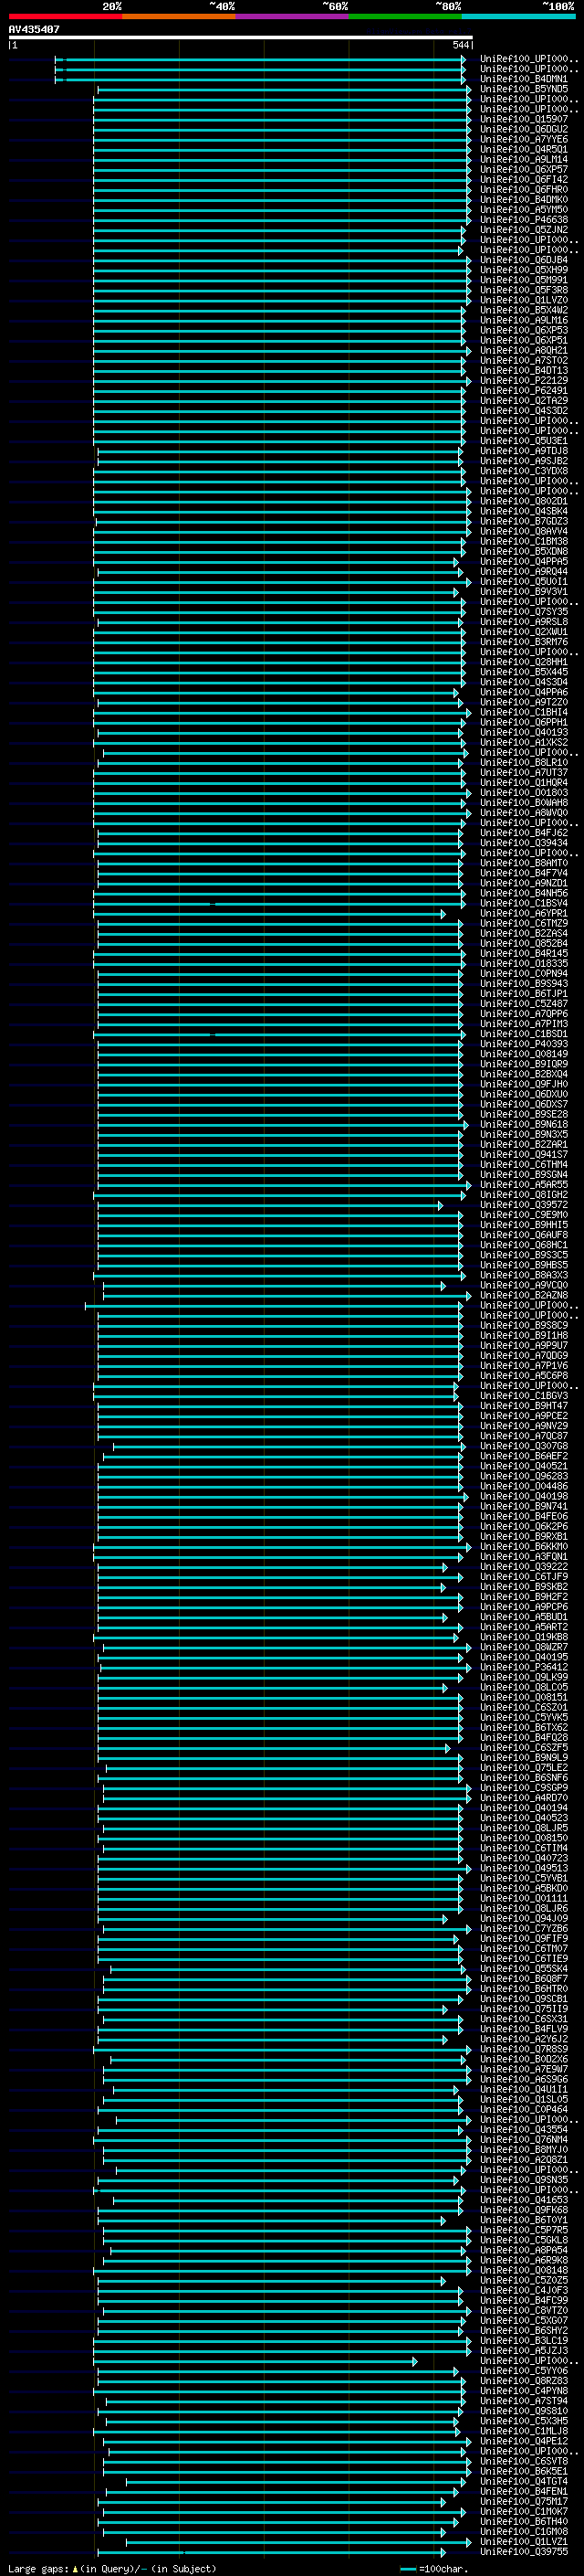Open the UniRef100_A9NV29 label
This screenshot has height=2576, width=584.
tap(523, 1425)
